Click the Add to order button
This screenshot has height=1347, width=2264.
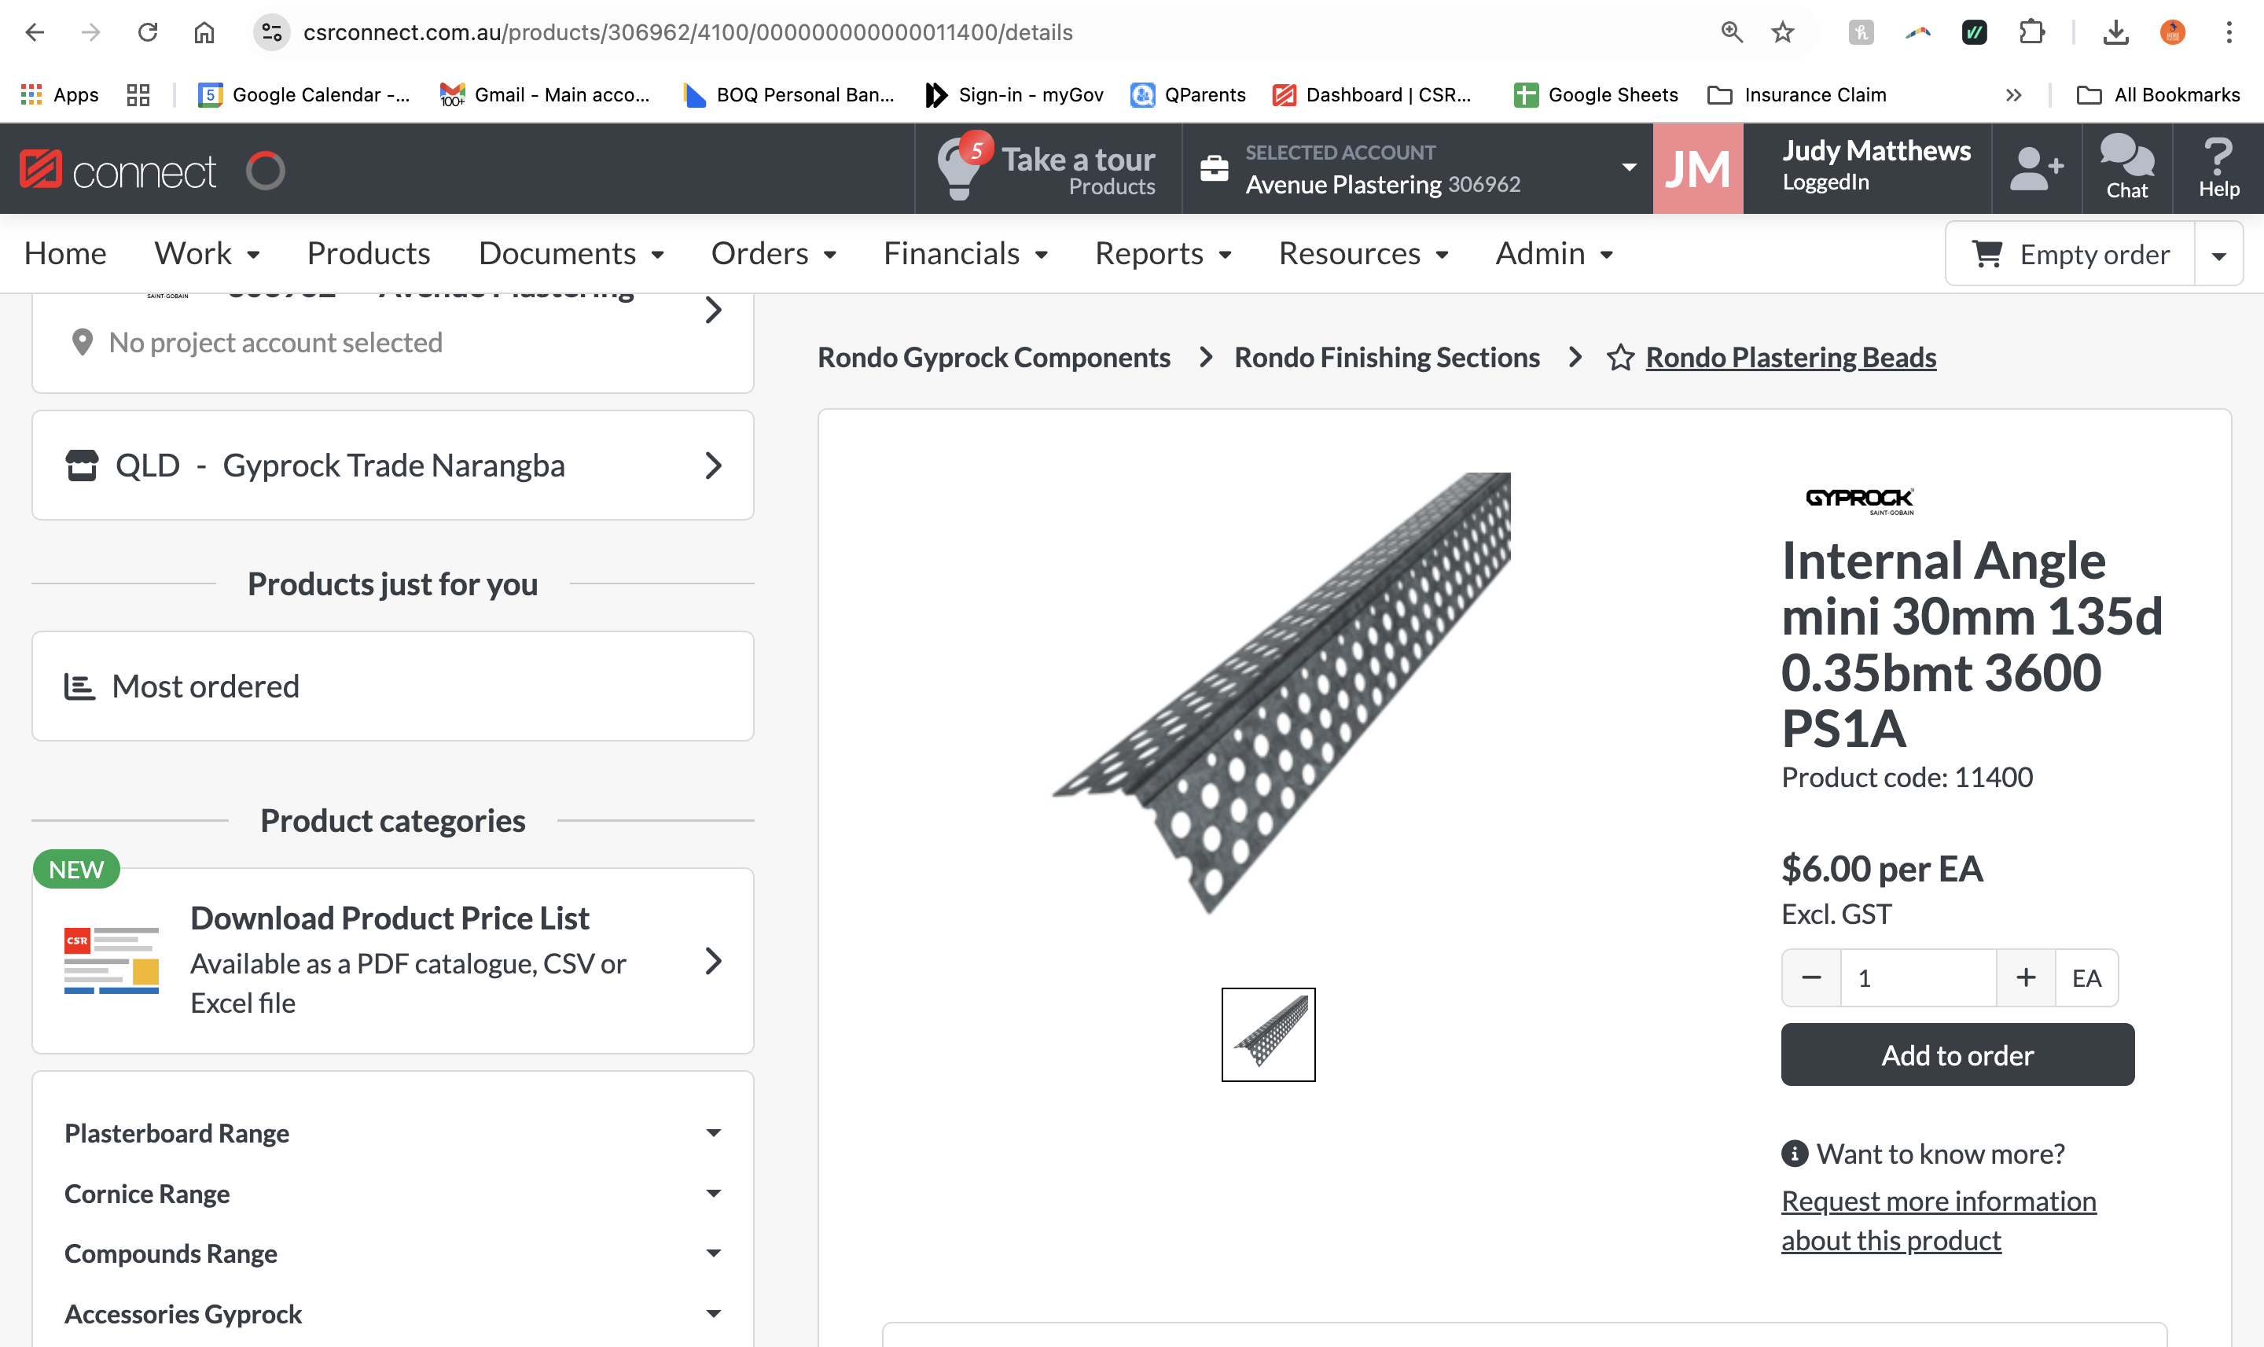(x=1957, y=1054)
